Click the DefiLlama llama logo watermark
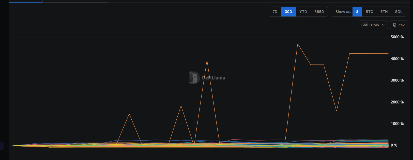The width and height of the screenshot is (413, 160). 194,78
